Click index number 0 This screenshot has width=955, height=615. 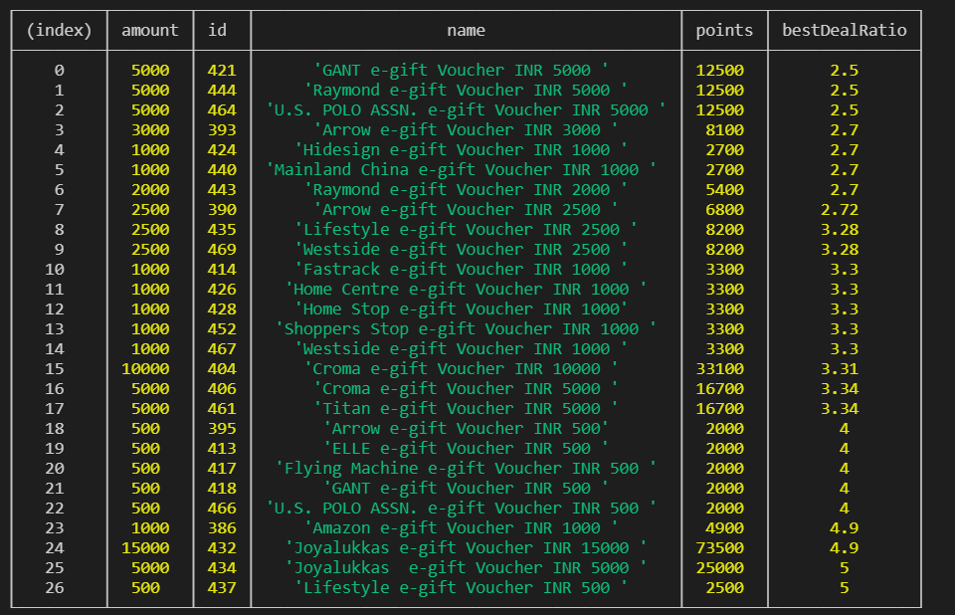pos(59,71)
